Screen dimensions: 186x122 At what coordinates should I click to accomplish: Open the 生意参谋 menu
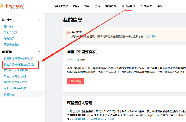[146, 6]
